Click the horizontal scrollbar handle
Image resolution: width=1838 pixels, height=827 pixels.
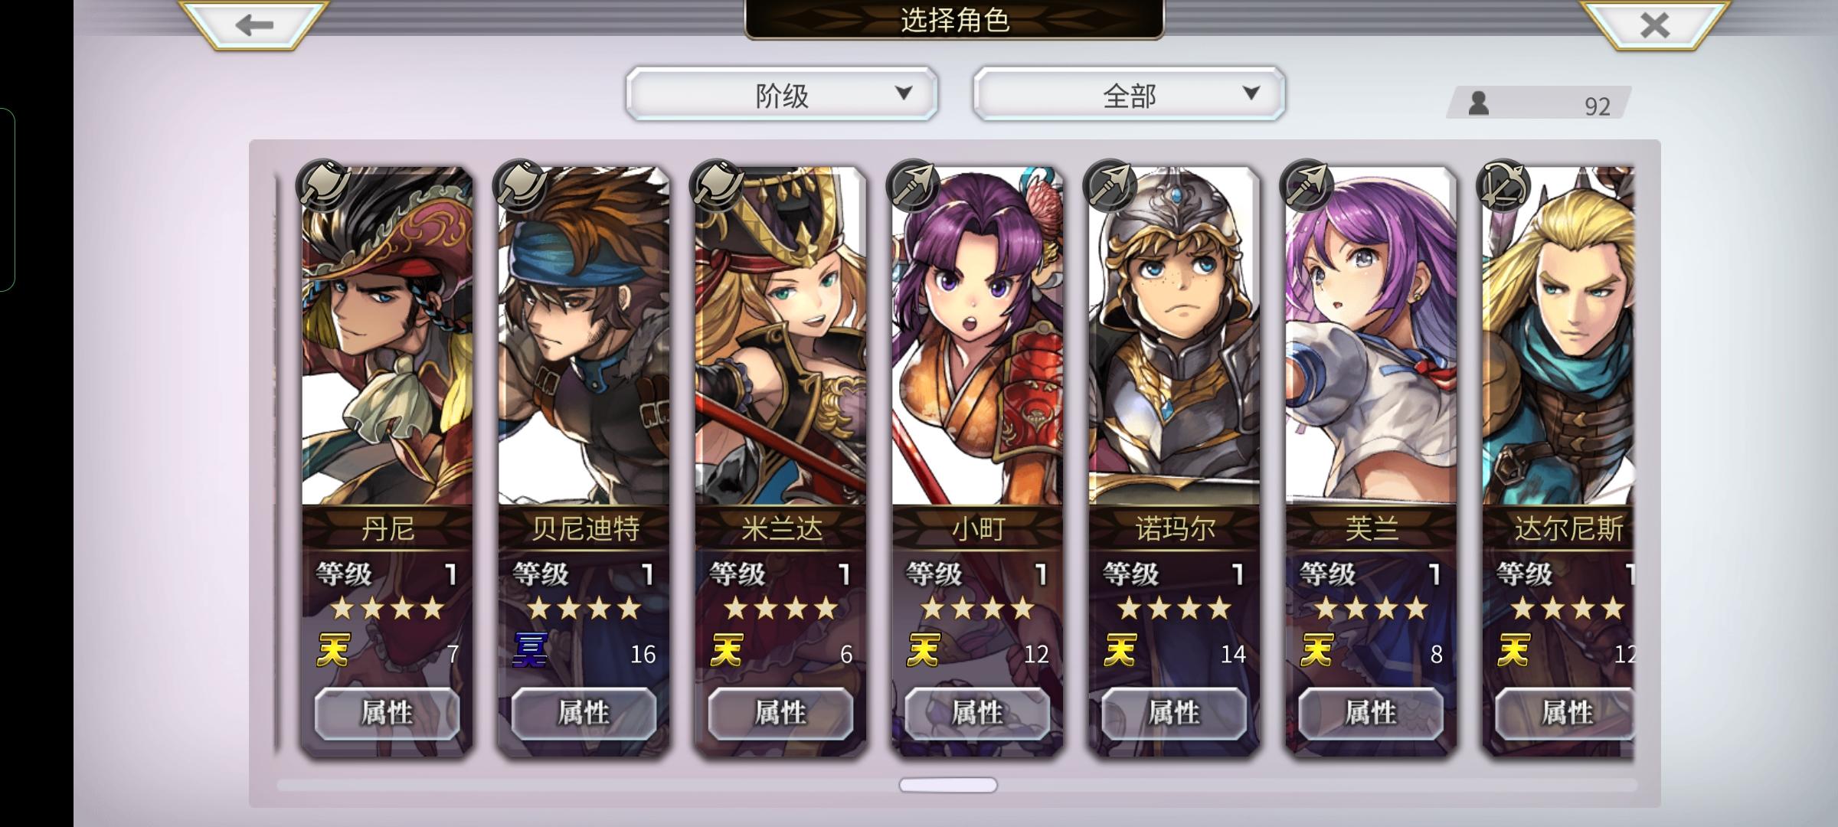948,785
